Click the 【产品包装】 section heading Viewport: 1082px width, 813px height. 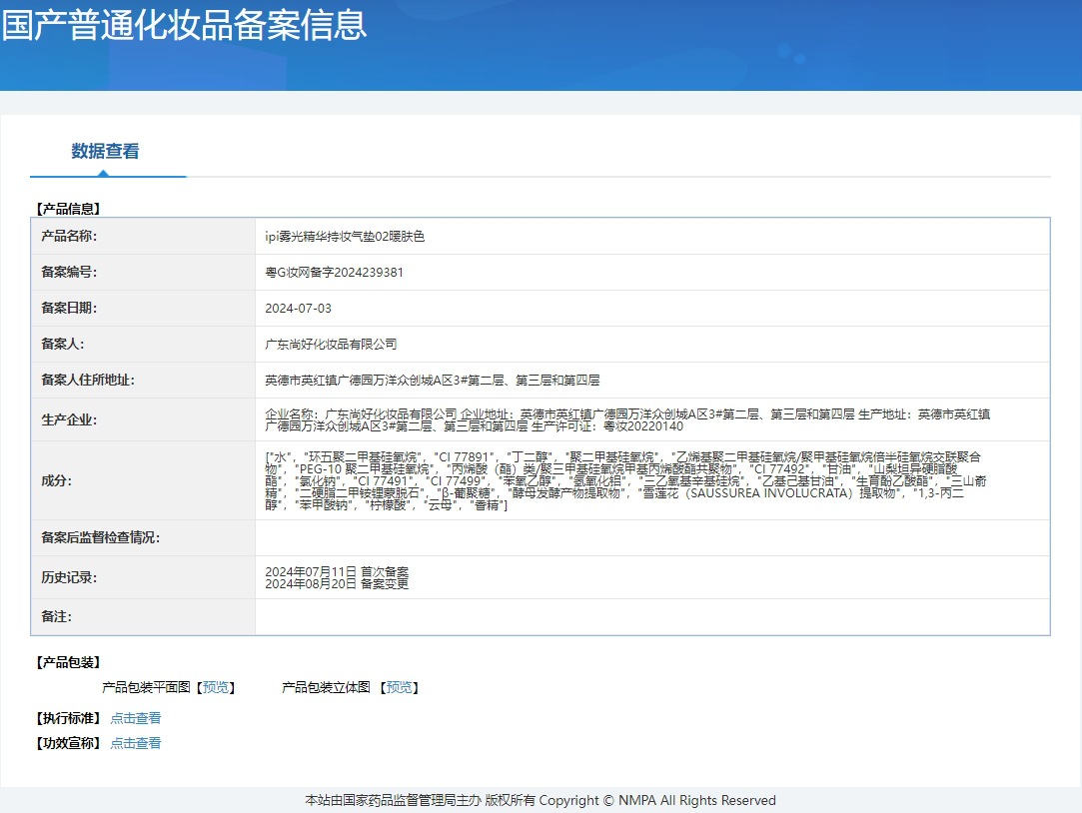(x=68, y=662)
